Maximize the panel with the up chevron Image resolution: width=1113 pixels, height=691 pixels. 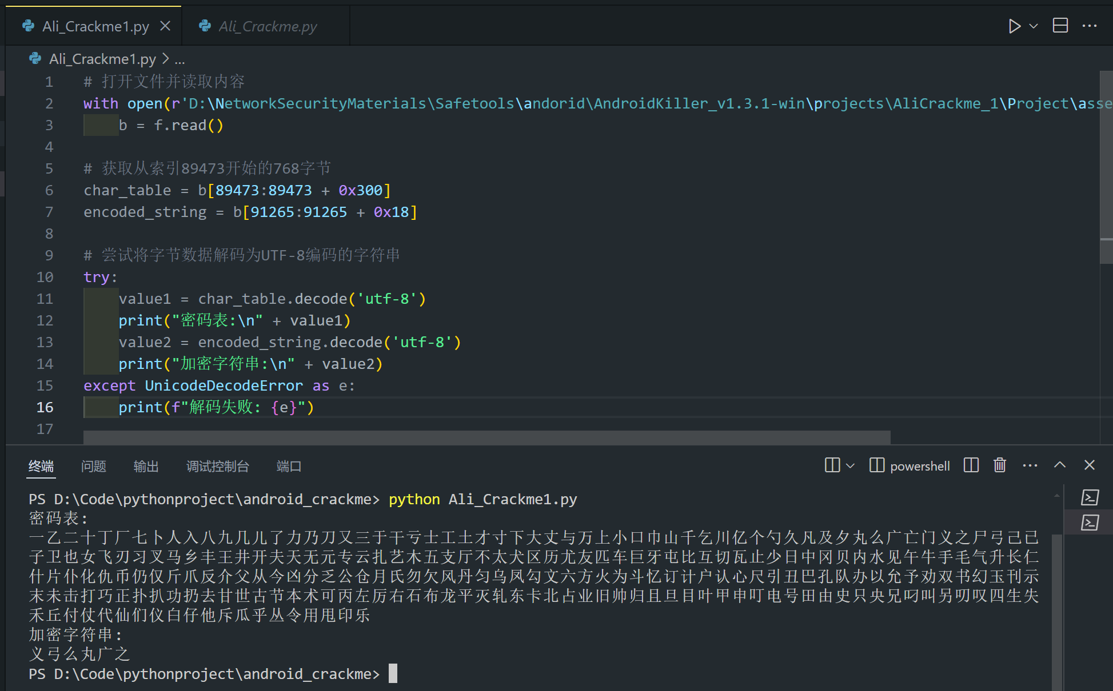(1060, 465)
